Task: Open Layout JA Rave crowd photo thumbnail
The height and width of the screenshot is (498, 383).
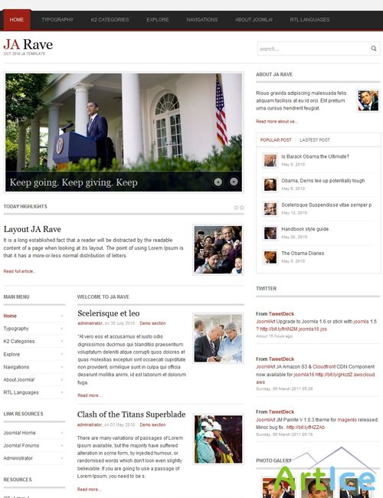Action: coord(218,250)
